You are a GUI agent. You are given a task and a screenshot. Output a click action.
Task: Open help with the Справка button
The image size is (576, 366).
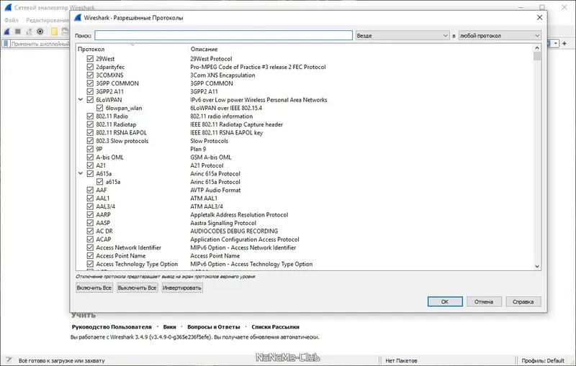tap(523, 302)
